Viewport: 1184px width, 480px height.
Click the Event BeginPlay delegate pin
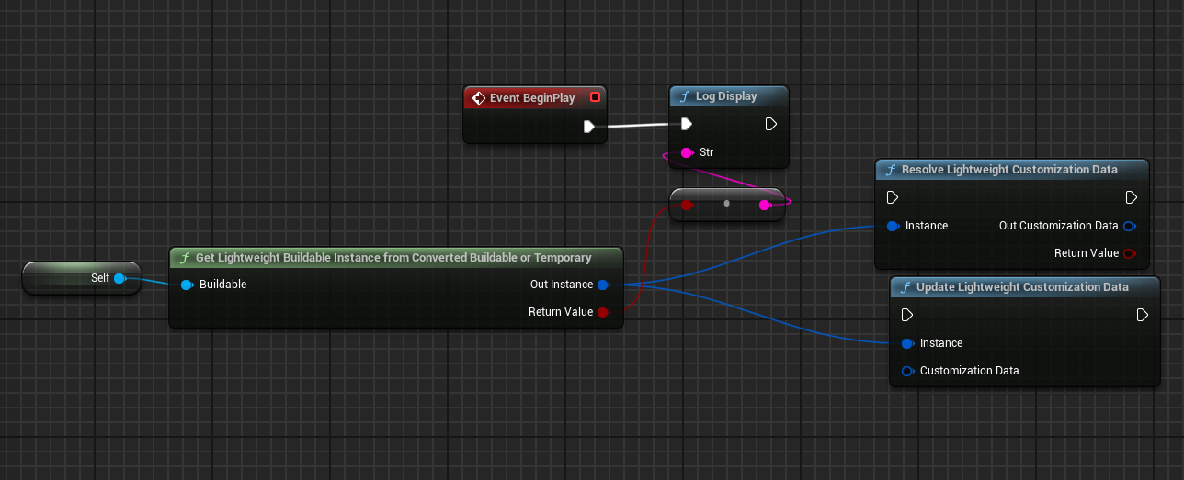[x=595, y=97]
